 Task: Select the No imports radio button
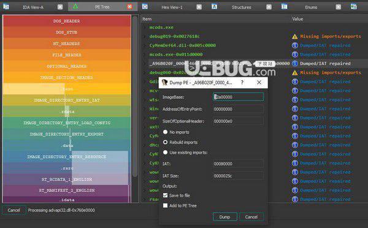[165, 132]
